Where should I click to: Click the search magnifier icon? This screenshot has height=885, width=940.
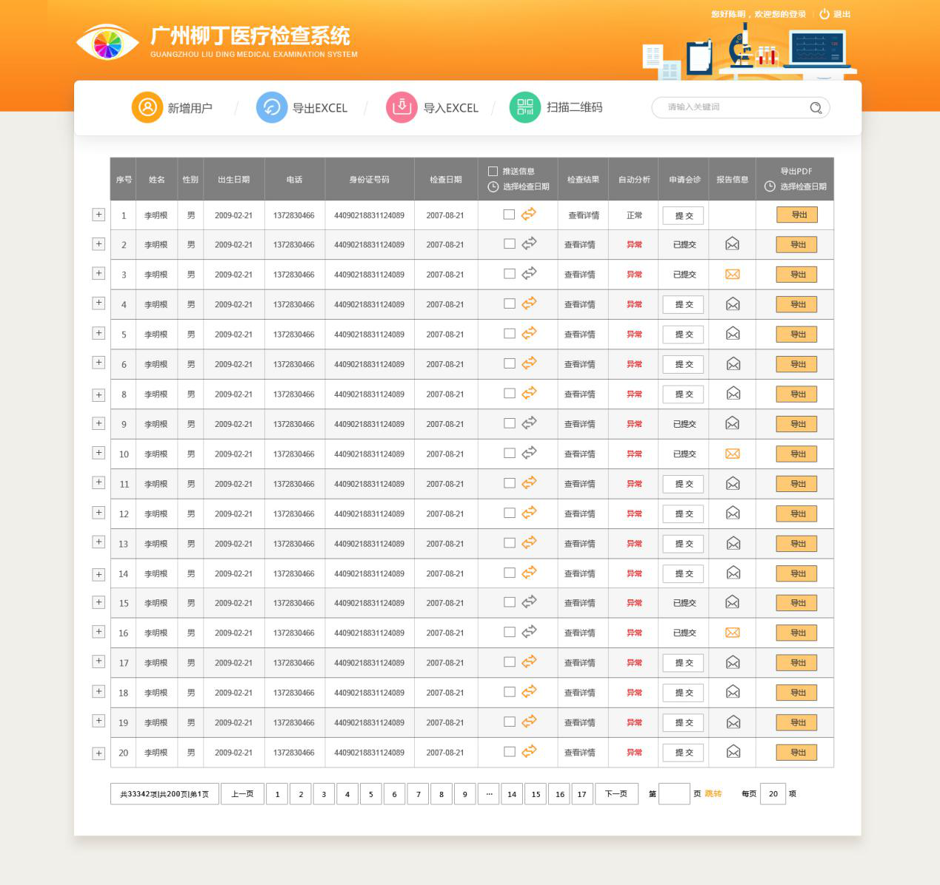816,108
